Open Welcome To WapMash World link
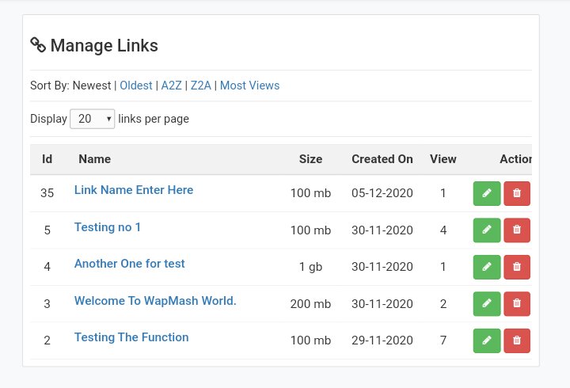 pyautogui.click(x=155, y=301)
